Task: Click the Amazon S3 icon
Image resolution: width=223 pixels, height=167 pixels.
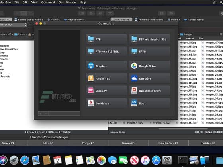Action: point(91,78)
